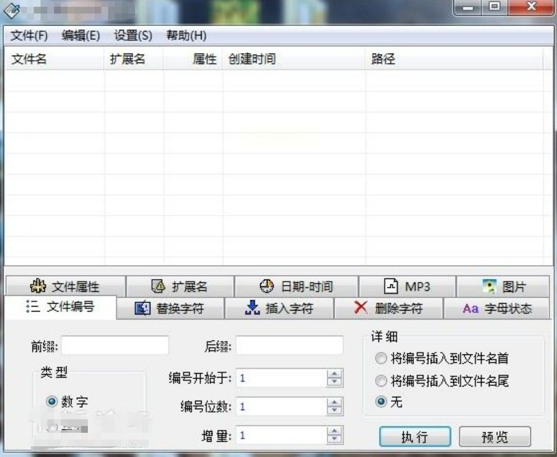Choose 将编号插入到文件名尾 radio option
Viewport: 557px width, 457px height.
coord(381,380)
